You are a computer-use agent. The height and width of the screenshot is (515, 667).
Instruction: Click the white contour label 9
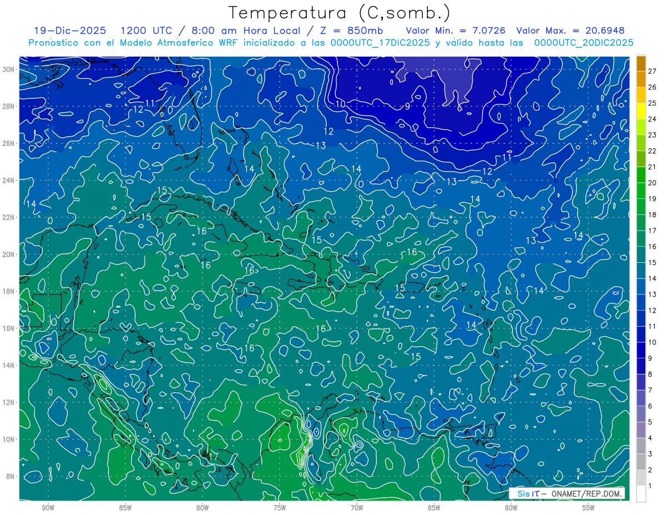[x=407, y=107]
